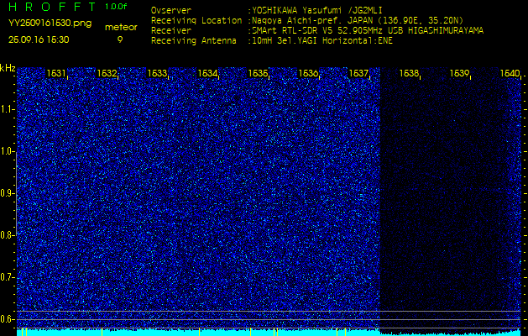Image resolution: width=528 pixels, height=336 pixels.
Task: Click the 1639 time label
Action: pyautogui.click(x=459, y=73)
